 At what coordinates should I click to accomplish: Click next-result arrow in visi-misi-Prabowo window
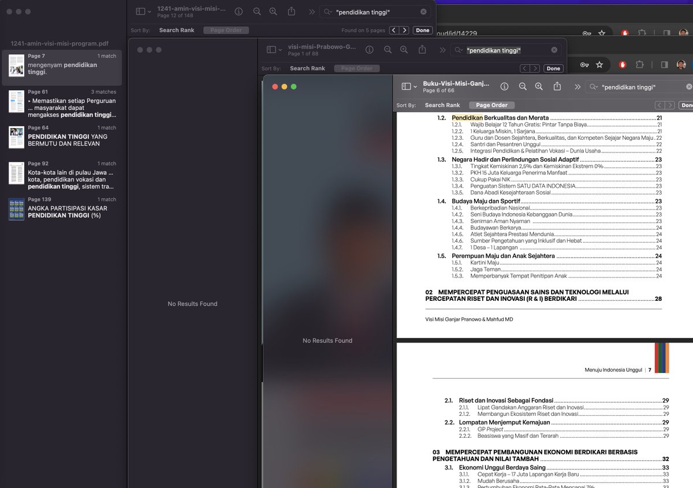[535, 68]
